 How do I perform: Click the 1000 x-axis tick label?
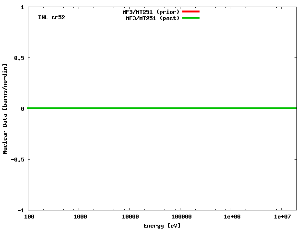[80, 217]
